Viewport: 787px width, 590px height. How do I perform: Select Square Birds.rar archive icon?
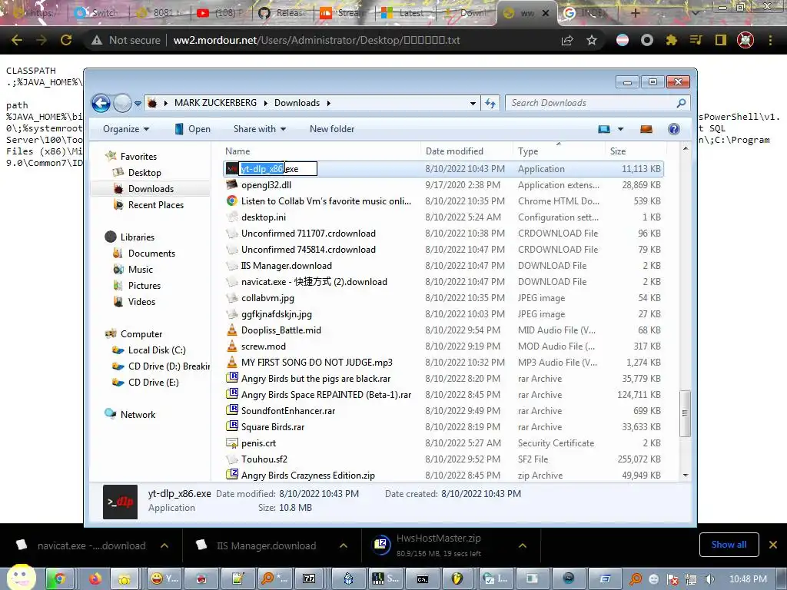232,426
